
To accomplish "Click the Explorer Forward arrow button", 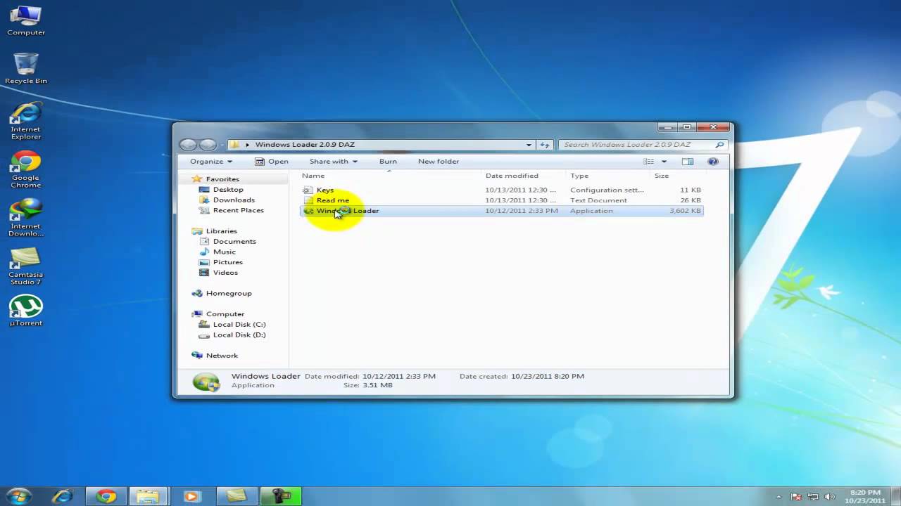I will [x=208, y=145].
